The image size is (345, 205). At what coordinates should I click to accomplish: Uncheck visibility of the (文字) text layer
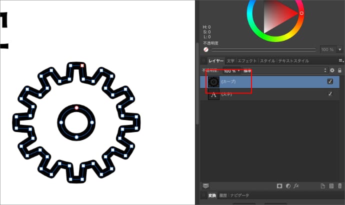pos(330,94)
